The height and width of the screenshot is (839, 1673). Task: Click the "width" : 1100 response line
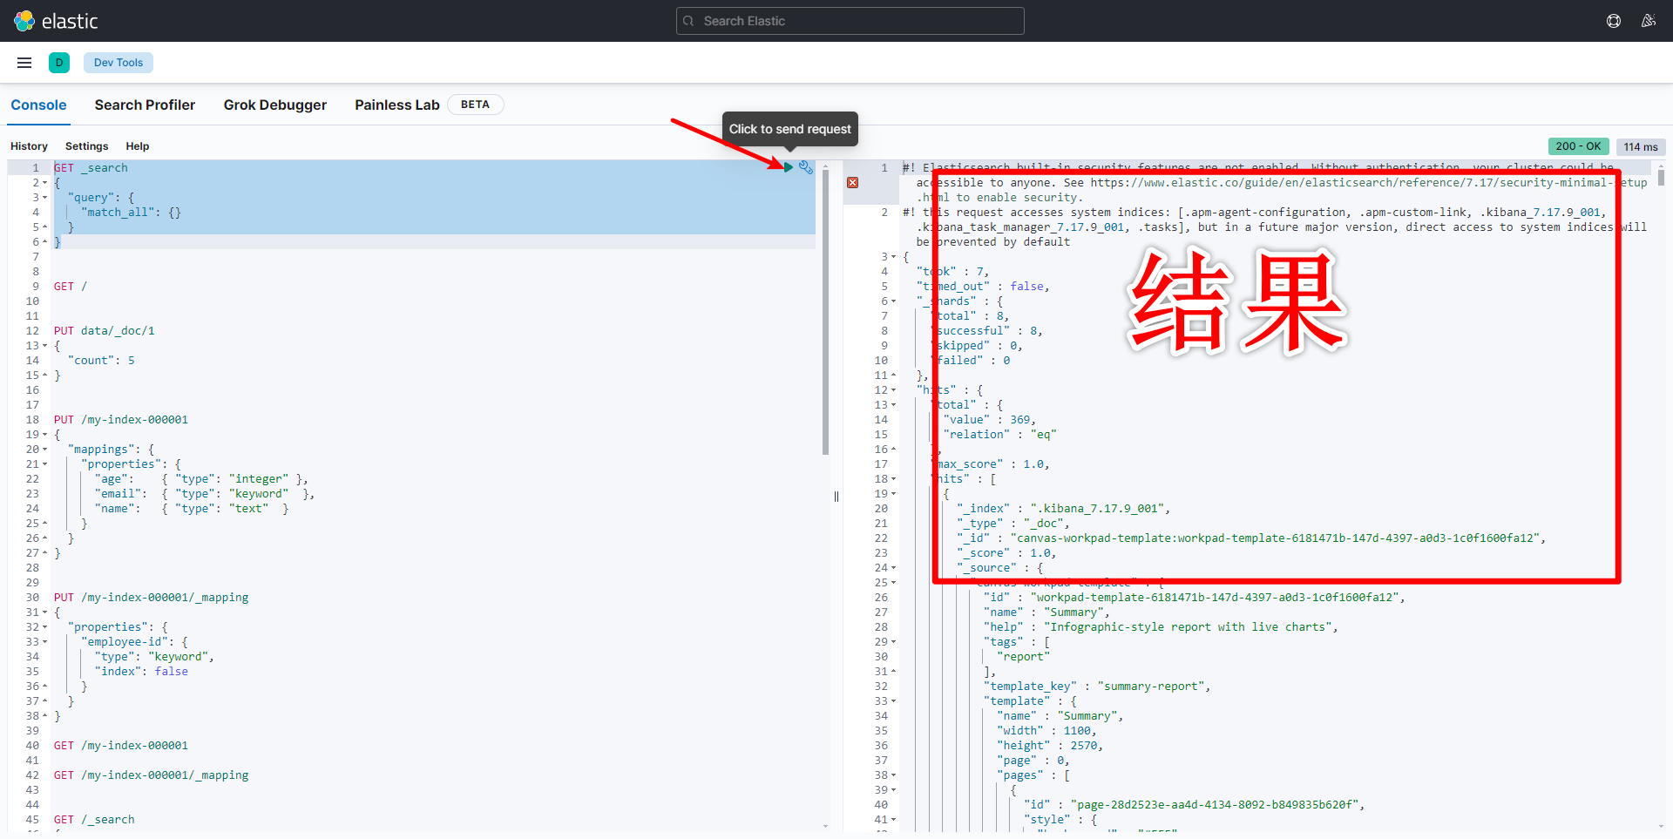click(x=1046, y=731)
